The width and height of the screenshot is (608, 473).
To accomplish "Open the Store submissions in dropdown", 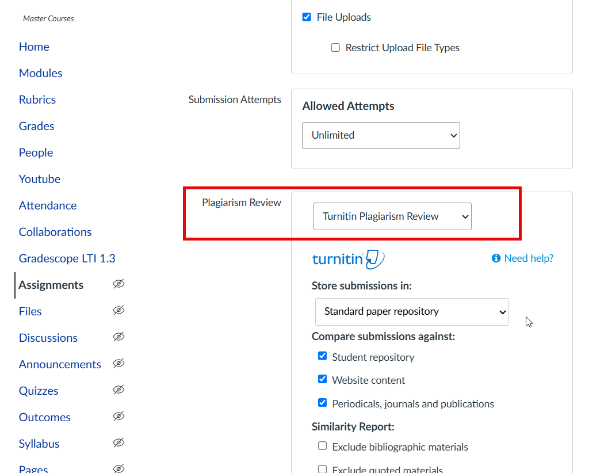I will 412,312.
